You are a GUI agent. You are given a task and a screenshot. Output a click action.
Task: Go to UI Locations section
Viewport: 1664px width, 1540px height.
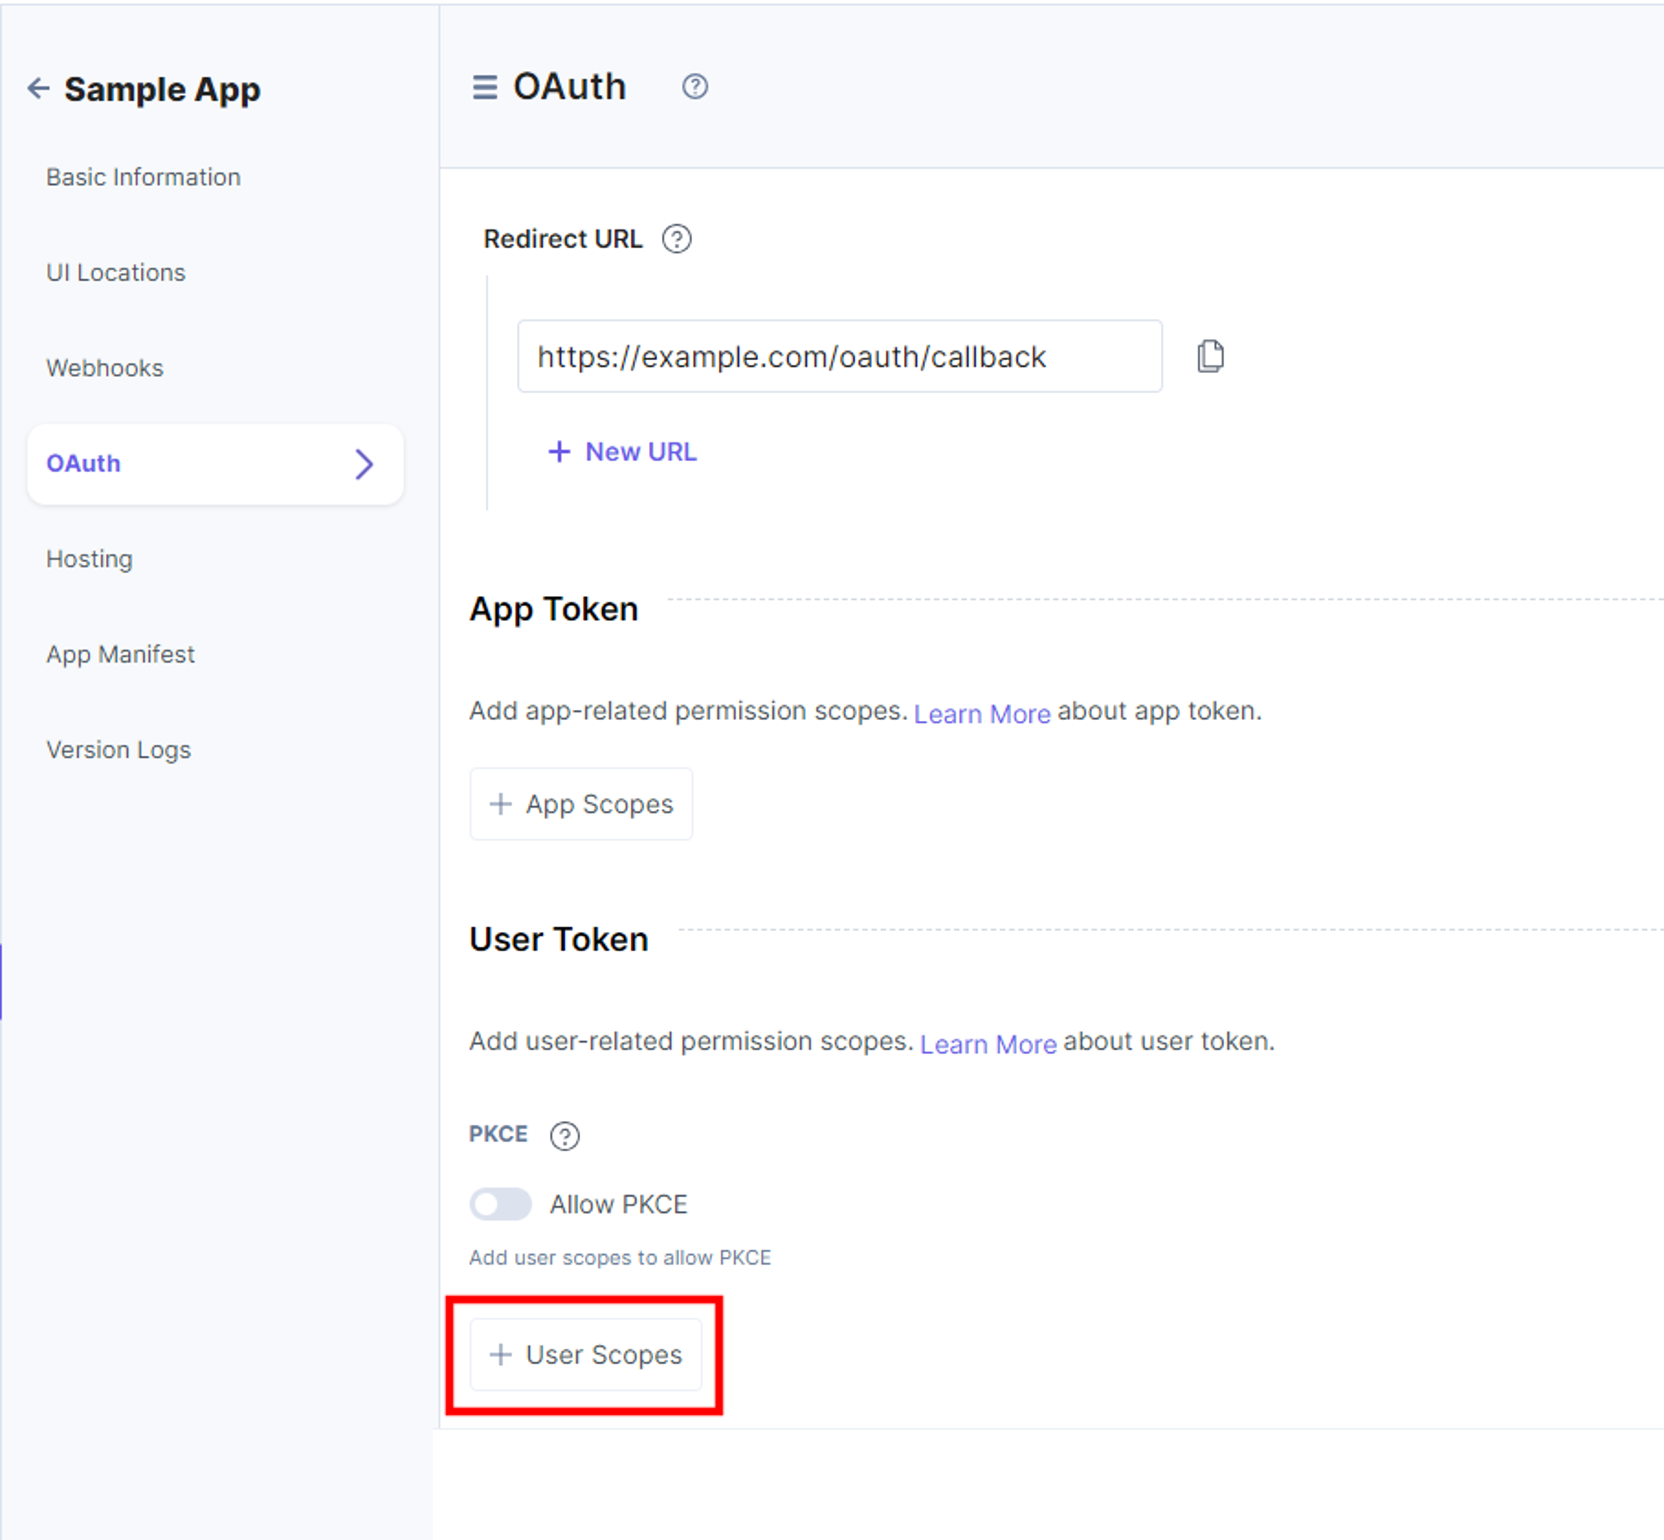click(x=116, y=273)
